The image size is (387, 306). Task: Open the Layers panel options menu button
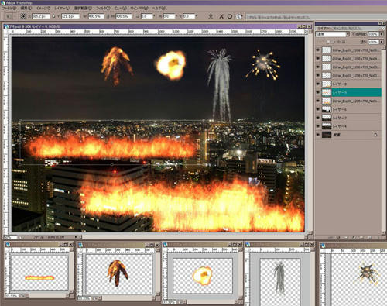point(383,29)
